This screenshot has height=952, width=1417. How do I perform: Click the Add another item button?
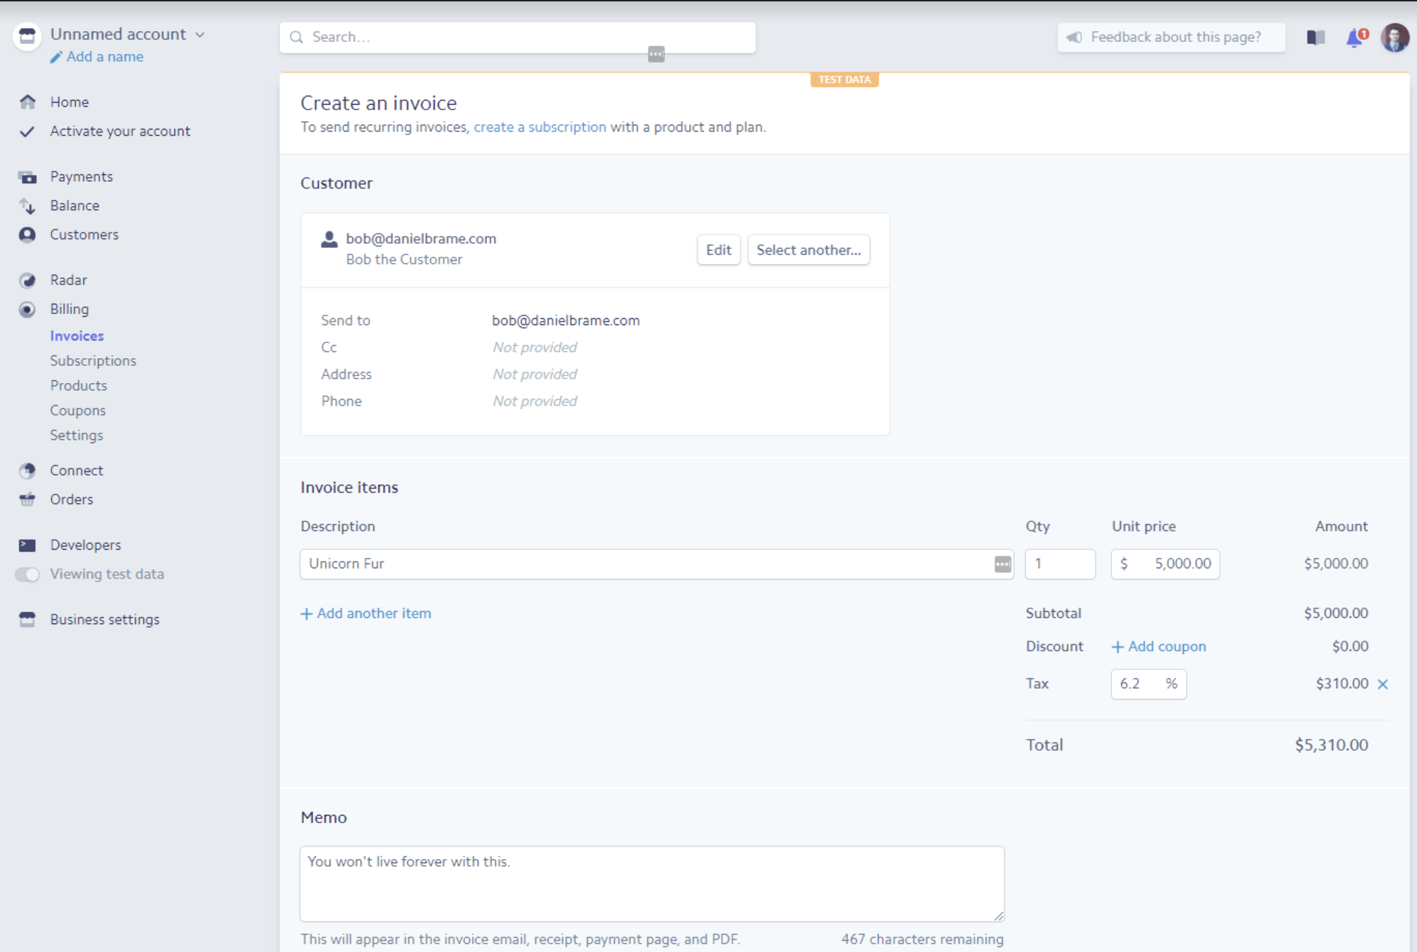click(x=366, y=612)
